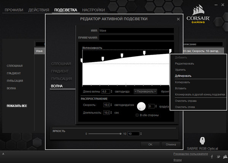The image size is (228, 163).
Task: Click the wavelength 'Длина волны' spinner arrows
Action: pyautogui.click(x=111, y=91)
